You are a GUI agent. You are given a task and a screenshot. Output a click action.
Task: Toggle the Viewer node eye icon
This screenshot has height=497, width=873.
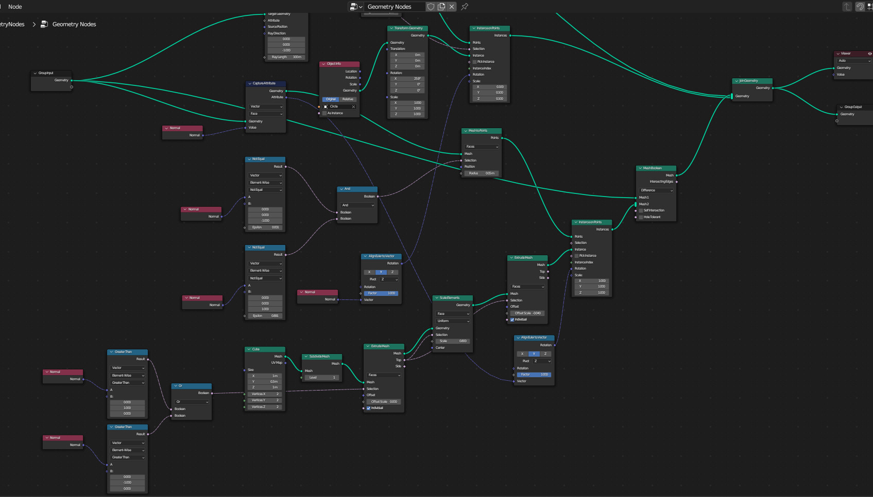[x=870, y=54]
